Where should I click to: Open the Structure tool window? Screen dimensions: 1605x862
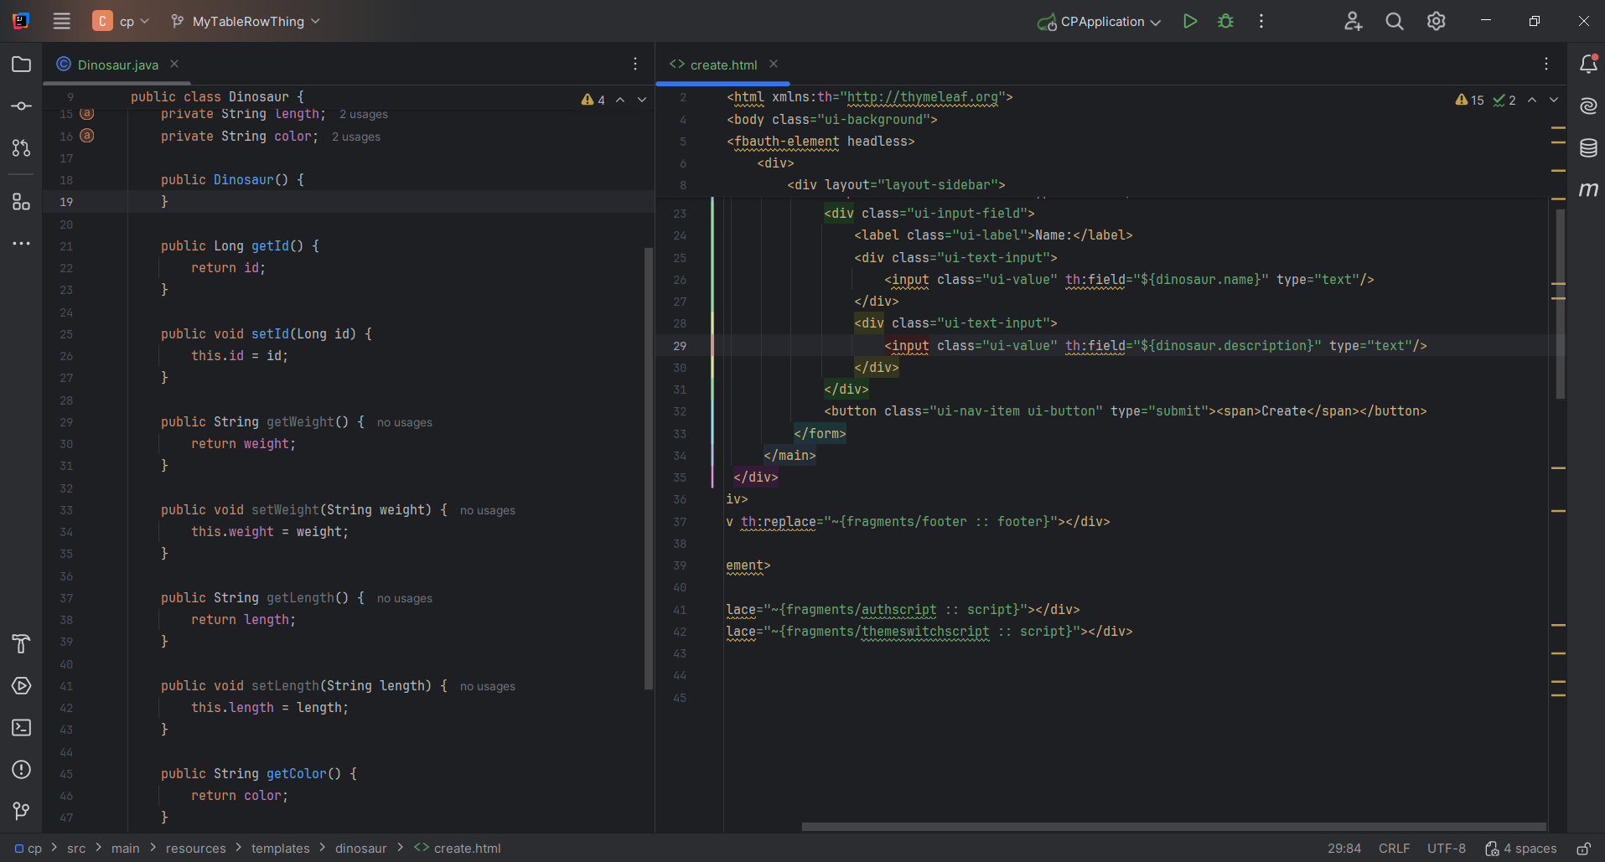tap(21, 202)
